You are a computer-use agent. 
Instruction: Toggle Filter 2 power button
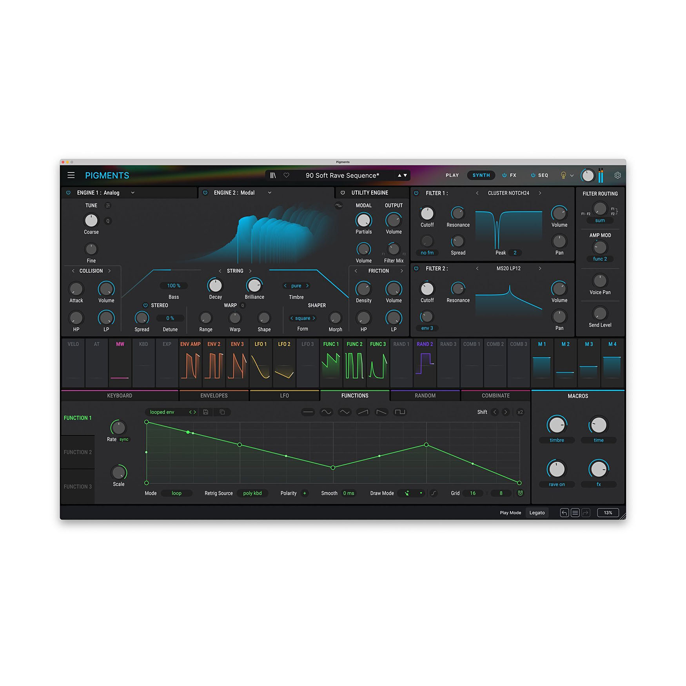point(416,269)
